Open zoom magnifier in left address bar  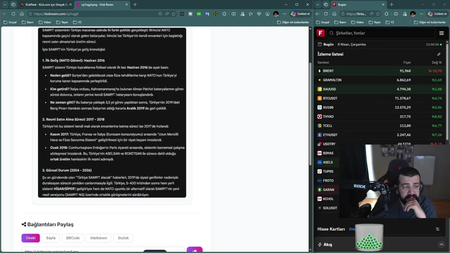point(160,14)
